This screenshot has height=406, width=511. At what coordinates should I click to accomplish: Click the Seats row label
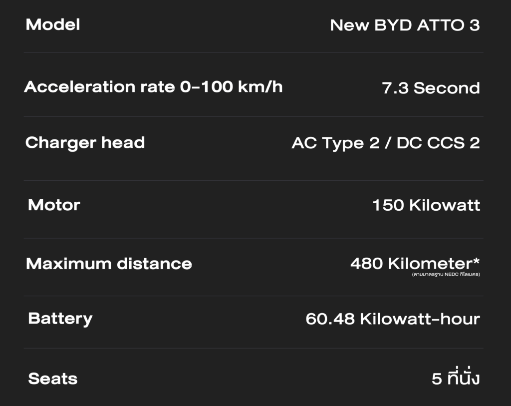[53, 379]
